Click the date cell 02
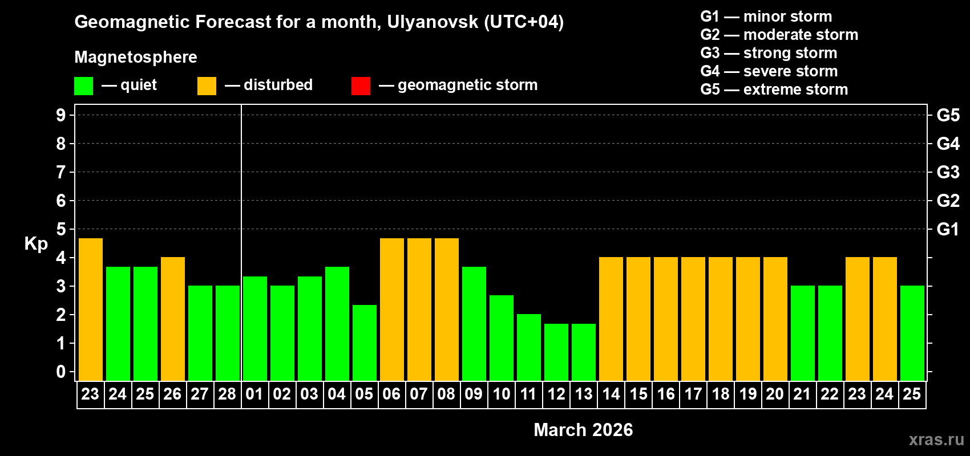The width and height of the screenshot is (970, 456). coord(282,394)
